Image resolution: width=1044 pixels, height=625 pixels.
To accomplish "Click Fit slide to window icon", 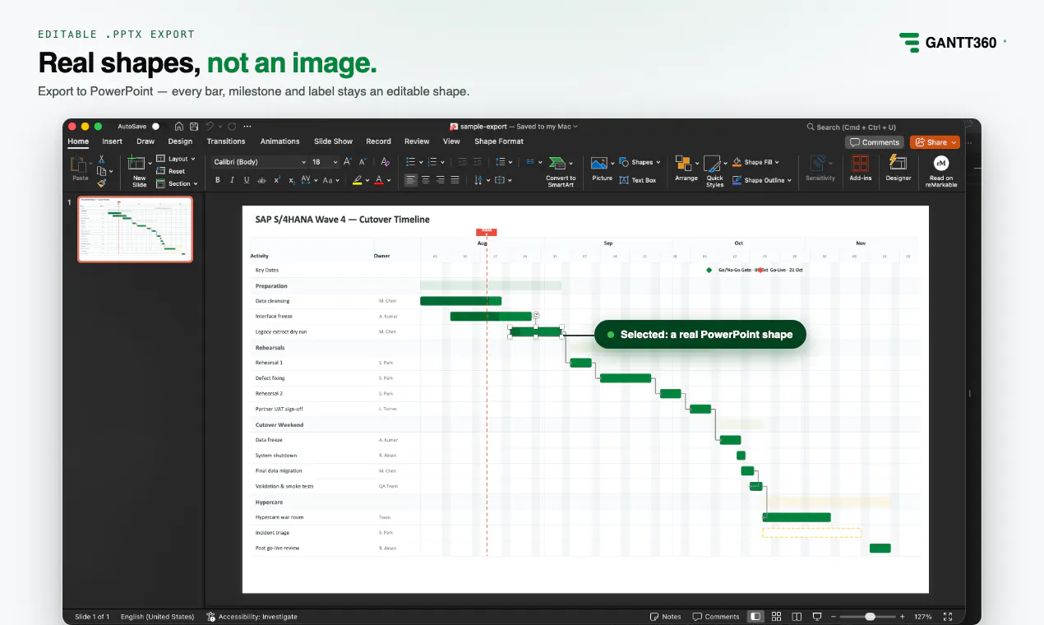I will click(948, 617).
